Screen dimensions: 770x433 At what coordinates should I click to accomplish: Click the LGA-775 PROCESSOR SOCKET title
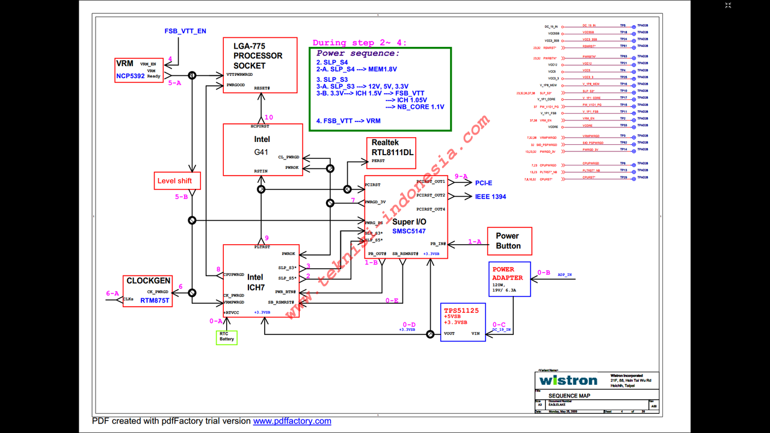(x=258, y=56)
